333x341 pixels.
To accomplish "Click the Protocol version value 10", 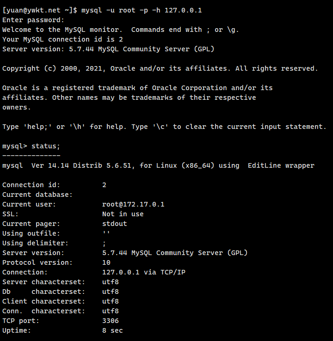I will [106, 262].
